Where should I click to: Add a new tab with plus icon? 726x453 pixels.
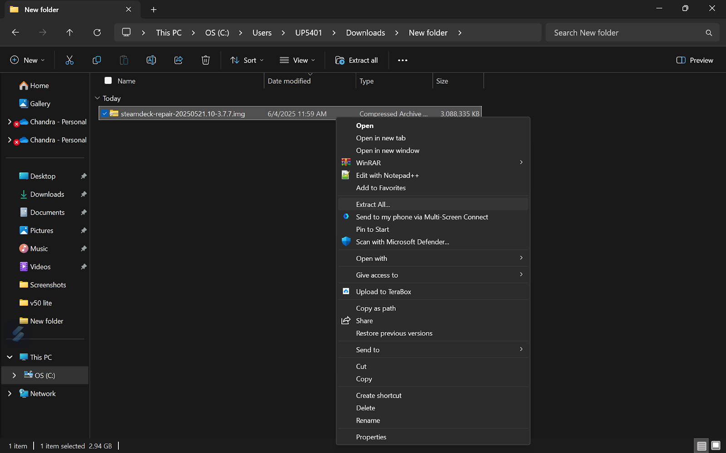(x=153, y=10)
